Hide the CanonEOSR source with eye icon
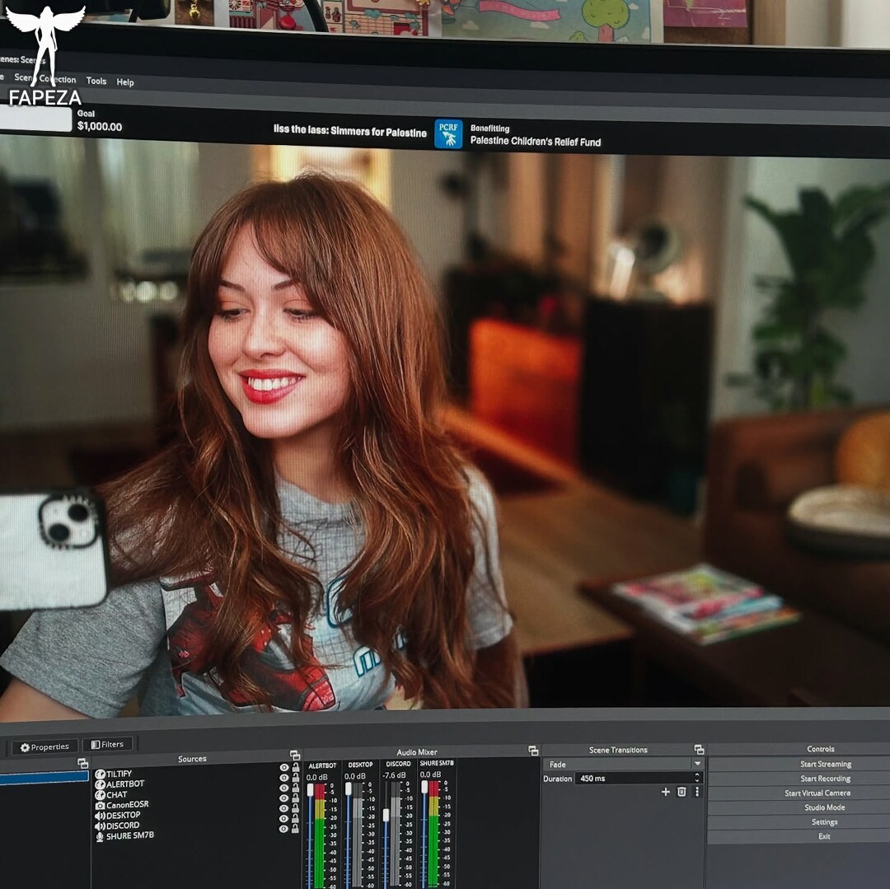Screen dimensions: 890x889 [283, 798]
